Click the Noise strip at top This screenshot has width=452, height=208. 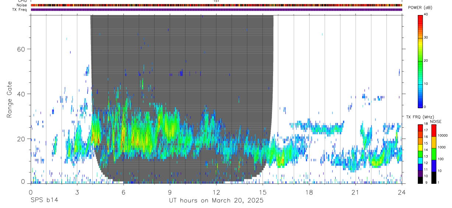point(216,5)
